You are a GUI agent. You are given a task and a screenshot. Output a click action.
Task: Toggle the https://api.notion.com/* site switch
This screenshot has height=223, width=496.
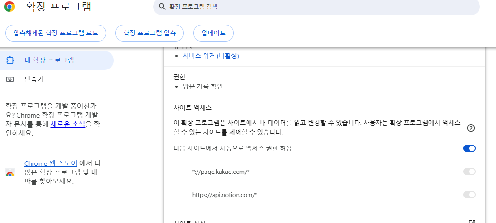click(470, 195)
